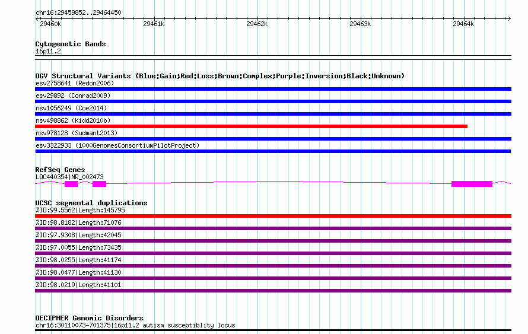This screenshot has height=334, width=528.
Task: Click the %ID:97.9308|Length:42045 label
Action: click(78, 235)
